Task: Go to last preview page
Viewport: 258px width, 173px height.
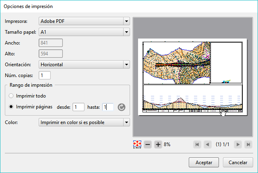Action: click(x=248, y=145)
